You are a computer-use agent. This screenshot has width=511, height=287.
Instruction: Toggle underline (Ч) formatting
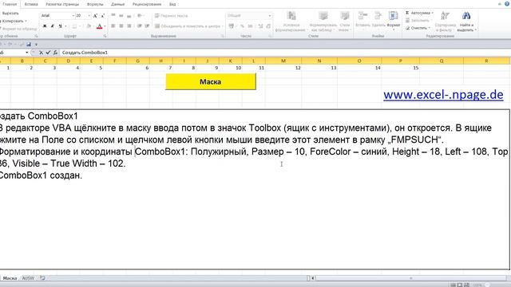click(x=60, y=26)
